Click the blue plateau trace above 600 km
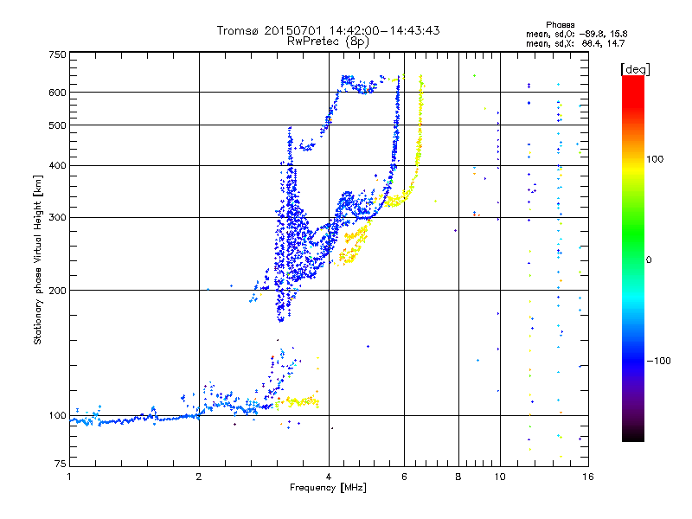Image resolution: width=692 pixels, height=519 pixels. coord(360,84)
